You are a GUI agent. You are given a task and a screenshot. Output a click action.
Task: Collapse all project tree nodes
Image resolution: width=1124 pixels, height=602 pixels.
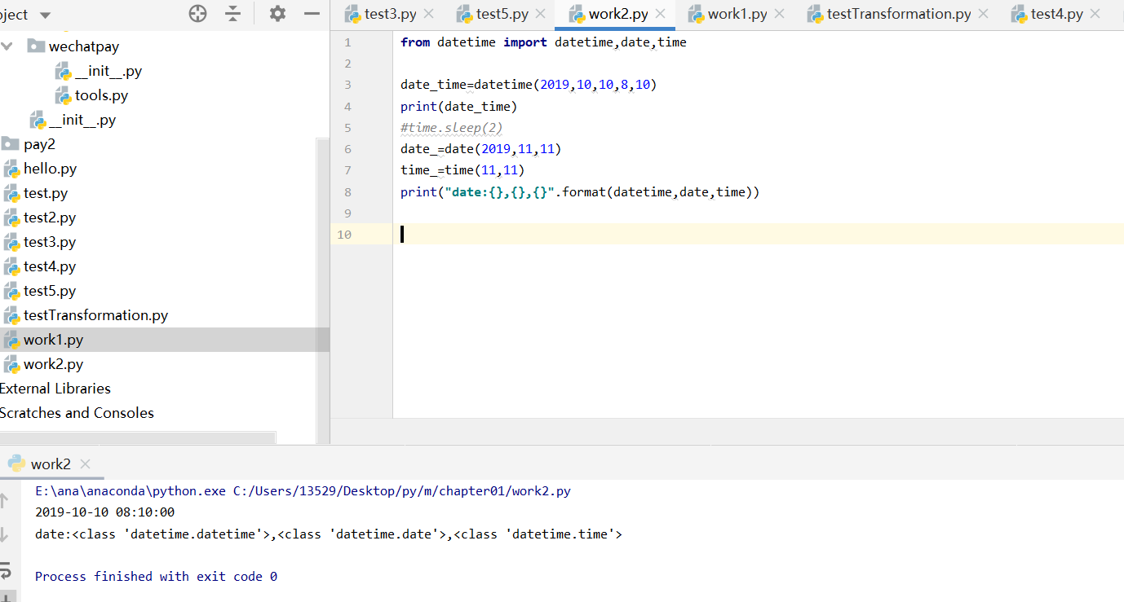pyautogui.click(x=233, y=14)
